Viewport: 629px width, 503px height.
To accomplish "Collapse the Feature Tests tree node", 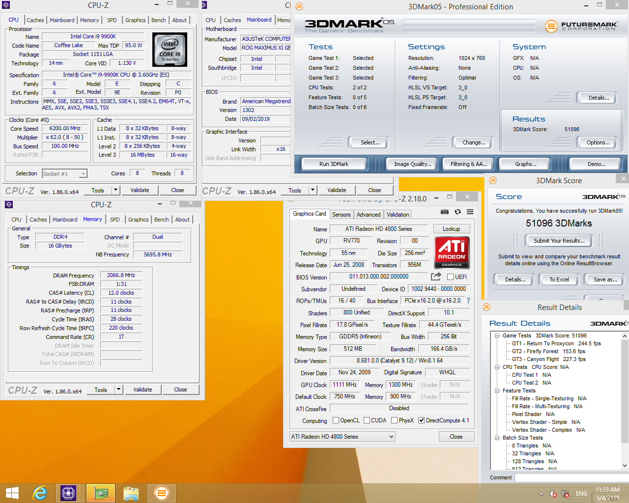I will tap(497, 391).
